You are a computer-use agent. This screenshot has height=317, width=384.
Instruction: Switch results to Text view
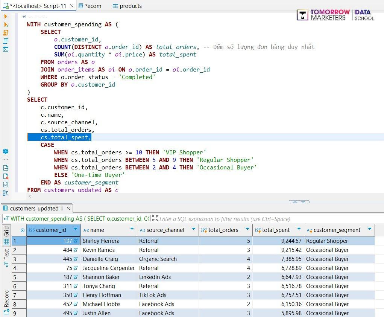pyautogui.click(x=6, y=258)
